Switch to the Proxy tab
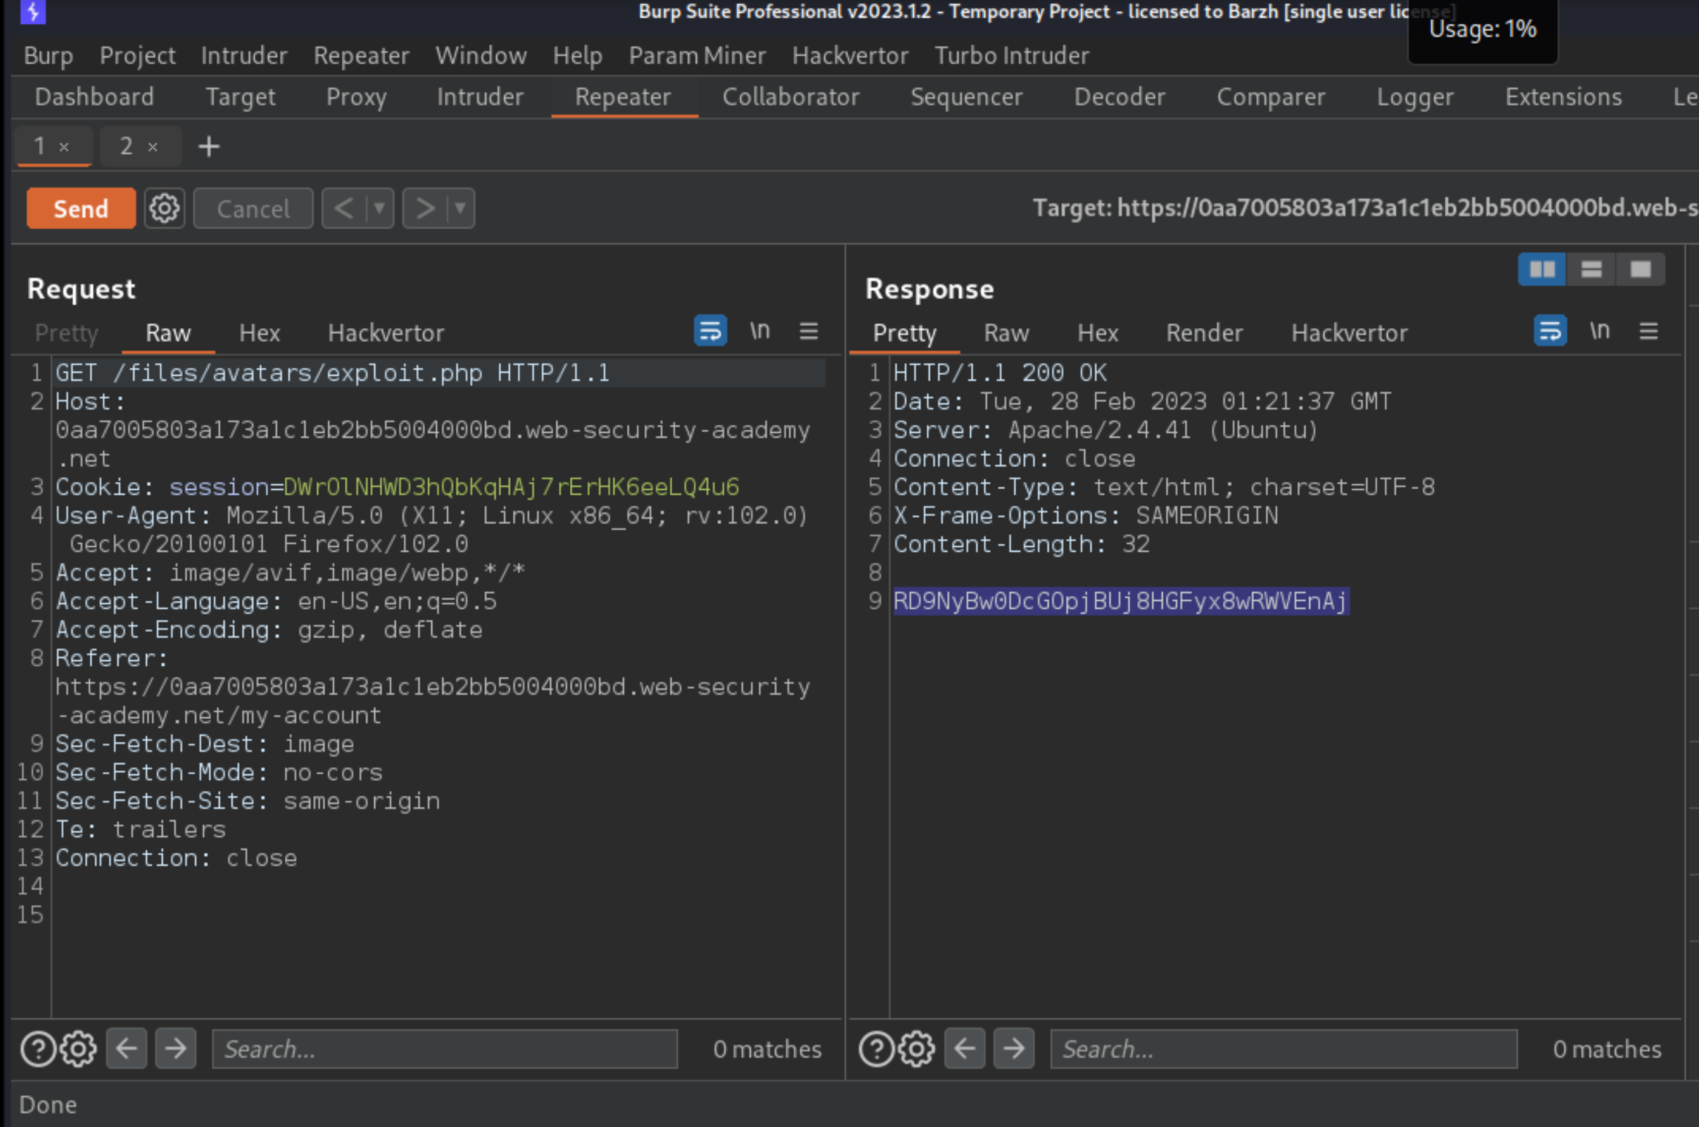The image size is (1699, 1127). [356, 97]
